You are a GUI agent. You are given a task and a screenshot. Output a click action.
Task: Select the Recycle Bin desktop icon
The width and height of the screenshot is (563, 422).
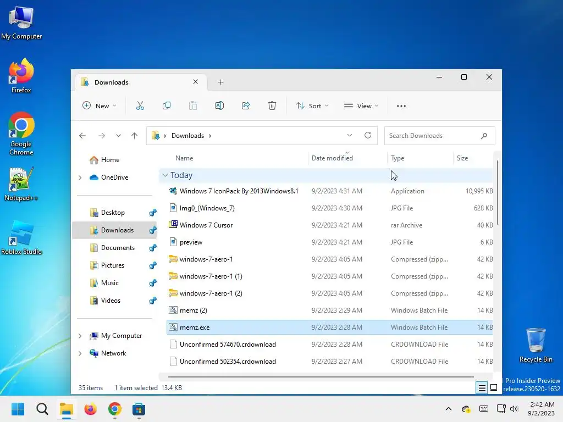coord(536,345)
